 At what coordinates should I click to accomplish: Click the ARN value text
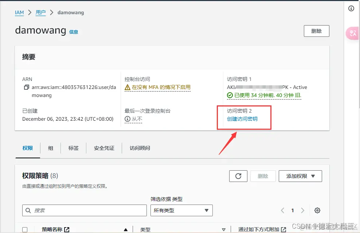coord(74,91)
